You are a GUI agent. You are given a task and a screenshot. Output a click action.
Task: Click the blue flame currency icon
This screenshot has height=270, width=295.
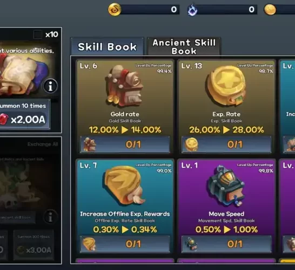point(192,10)
